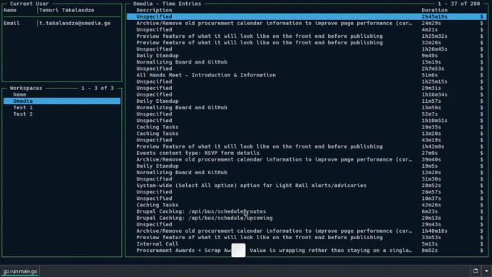Image resolution: width=492 pixels, height=277 pixels.
Task: Select the Daily Standup entry lasting 9m49s
Action: (x=307, y=56)
